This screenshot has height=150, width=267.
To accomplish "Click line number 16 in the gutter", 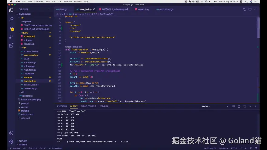I will coord(59,65).
